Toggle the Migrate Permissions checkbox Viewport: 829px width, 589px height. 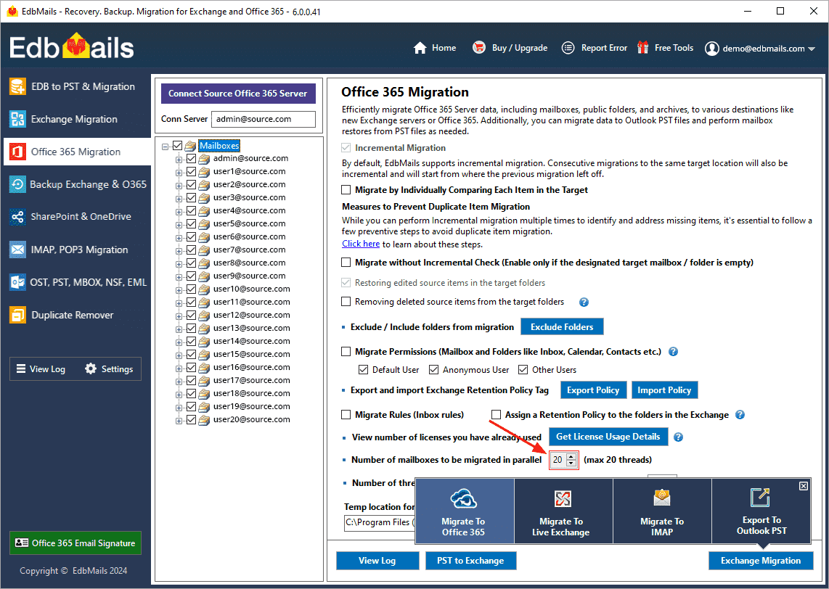tap(346, 351)
